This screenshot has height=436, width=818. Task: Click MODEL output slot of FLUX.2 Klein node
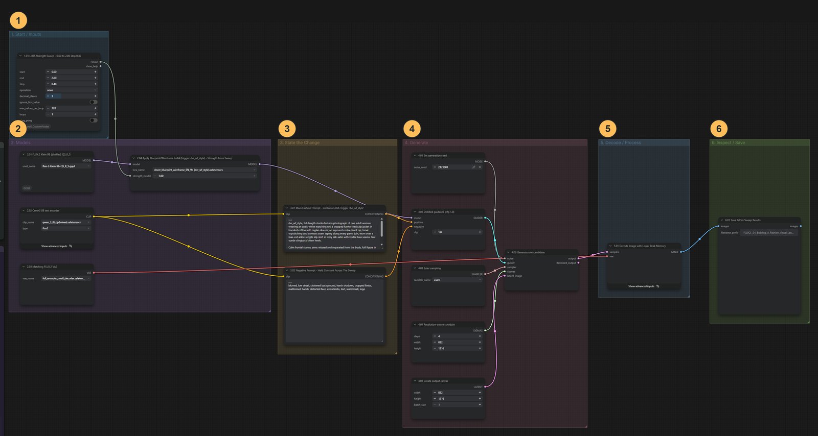[x=94, y=160]
